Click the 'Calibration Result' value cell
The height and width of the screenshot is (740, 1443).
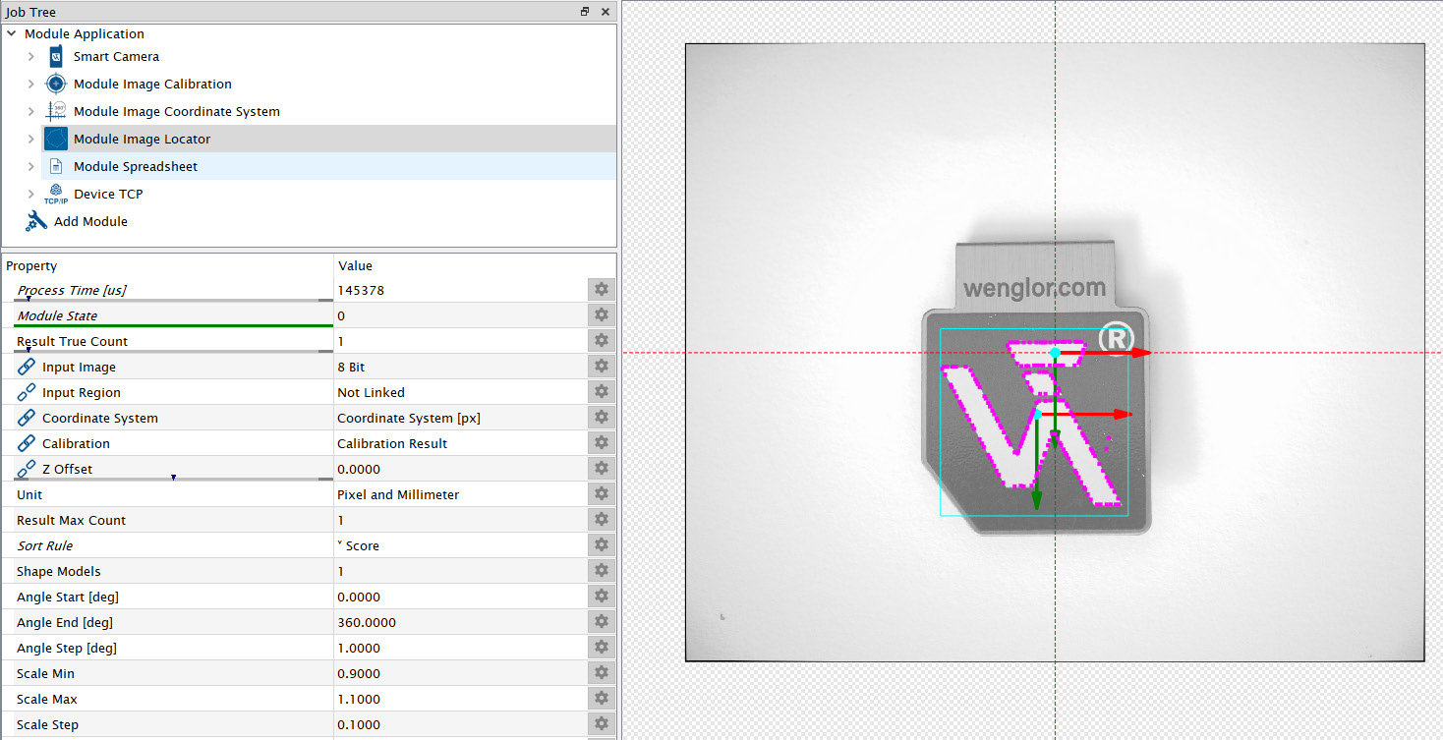pyautogui.click(x=392, y=443)
